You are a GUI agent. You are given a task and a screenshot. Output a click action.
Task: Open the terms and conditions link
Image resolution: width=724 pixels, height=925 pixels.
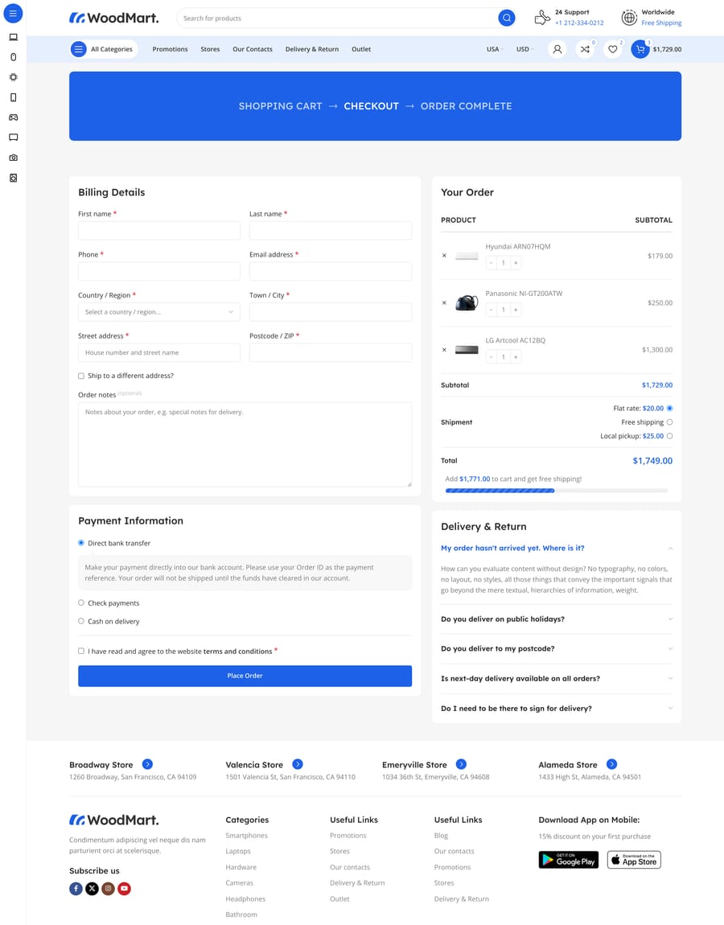coord(238,652)
